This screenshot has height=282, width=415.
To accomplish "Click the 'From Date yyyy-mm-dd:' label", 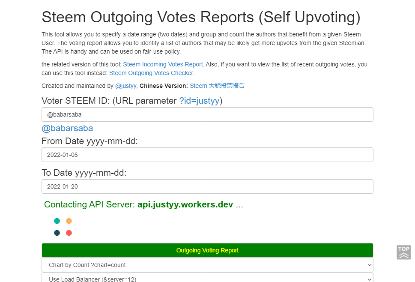I will point(90,141).
